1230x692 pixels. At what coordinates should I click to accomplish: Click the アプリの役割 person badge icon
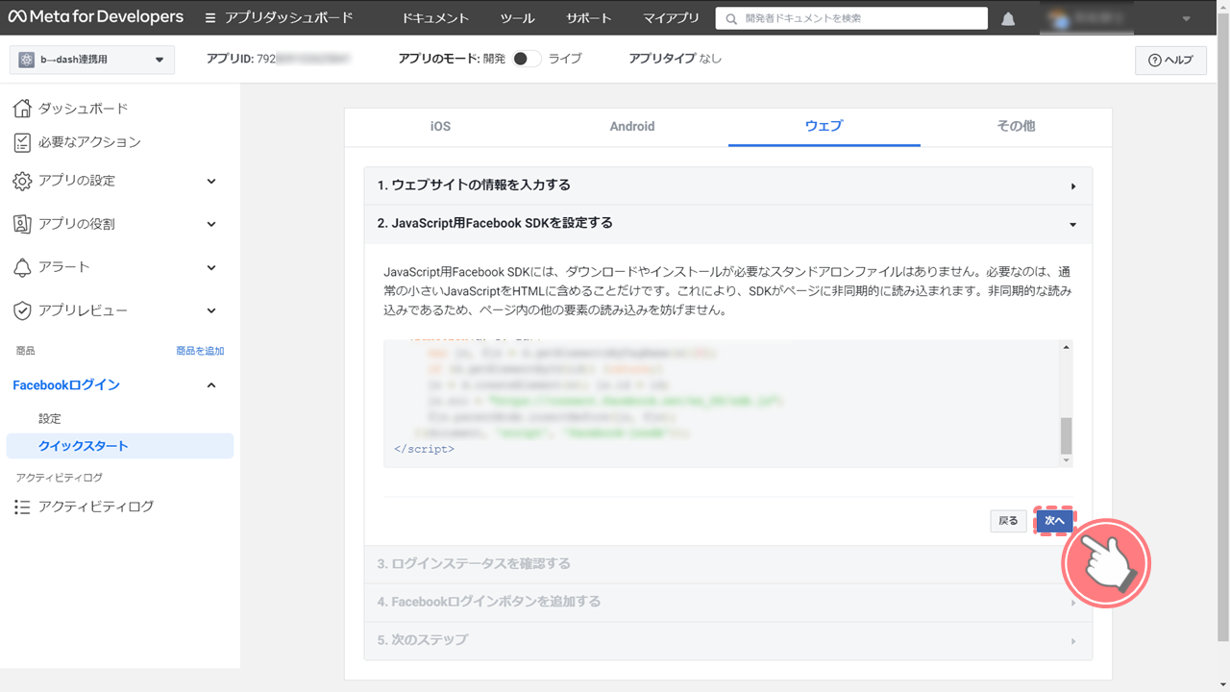pyautogui.click(x=22, y=224)
